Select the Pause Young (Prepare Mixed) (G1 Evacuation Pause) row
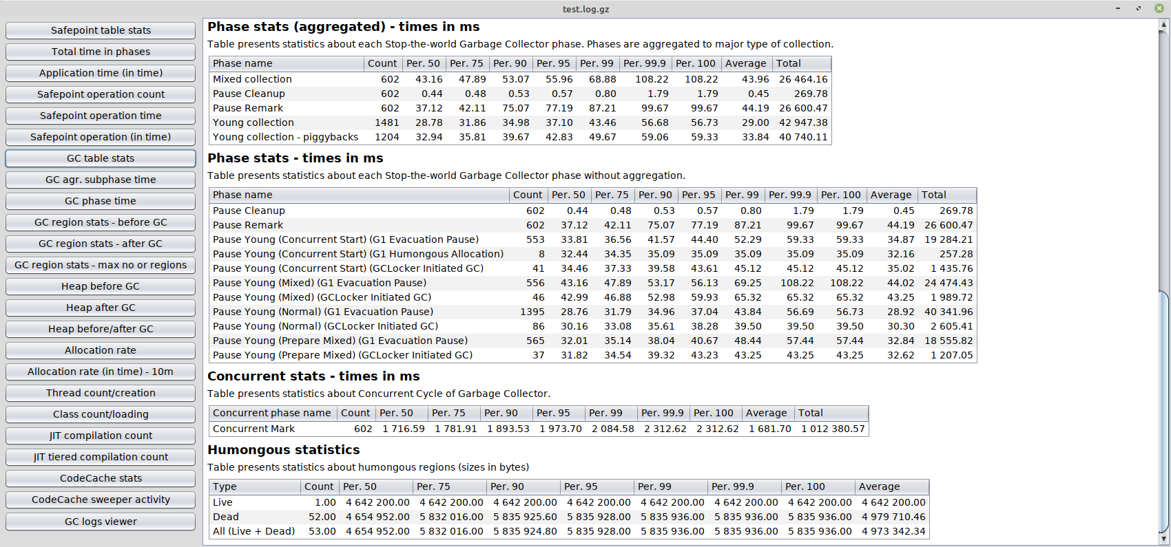 (x=592, y=341)
